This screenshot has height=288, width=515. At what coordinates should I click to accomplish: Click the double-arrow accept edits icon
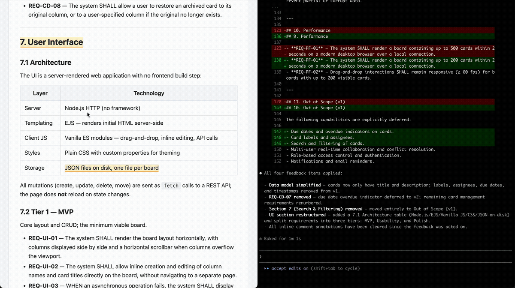267,269
